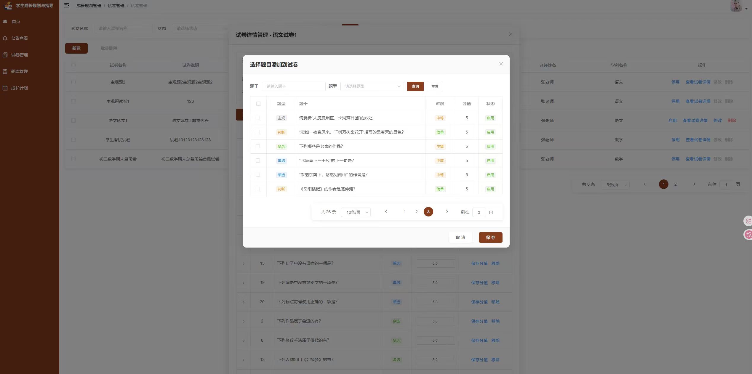Check the row "飞流直下三千尺" question
Image resolution: width=752 pixels, height=374 pixels.
[258, 160]
